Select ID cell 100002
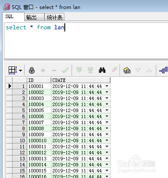This screenshot has width=168, height=178. tap(39, 92)
